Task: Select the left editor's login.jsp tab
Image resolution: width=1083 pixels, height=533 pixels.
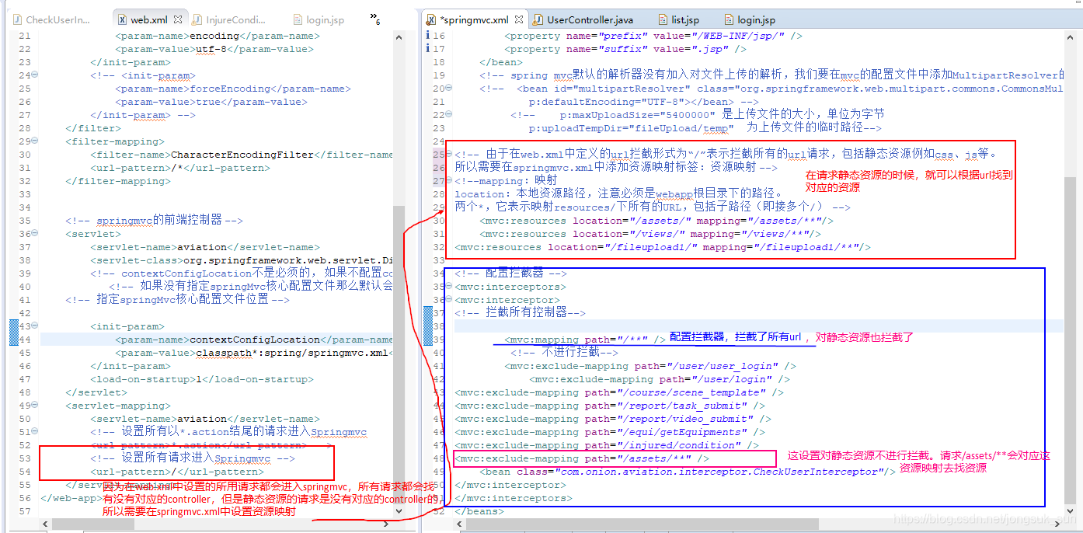Action: coord(319,19)
